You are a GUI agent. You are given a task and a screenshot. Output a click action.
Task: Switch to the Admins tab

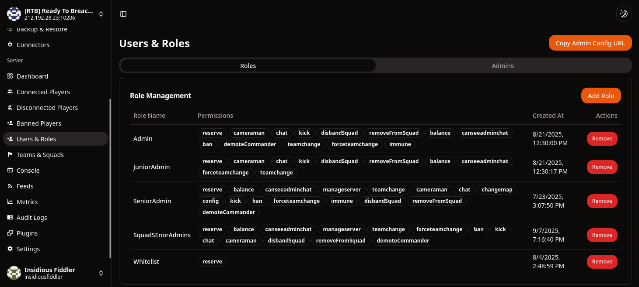coord(503,66)
